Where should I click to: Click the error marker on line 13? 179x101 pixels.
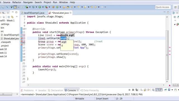tap(22, 38)
